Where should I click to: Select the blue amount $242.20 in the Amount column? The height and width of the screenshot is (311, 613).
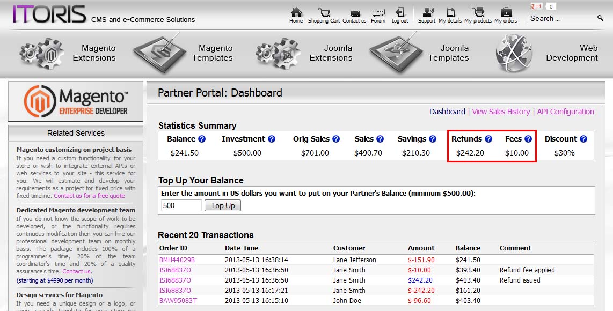(420, 280)
